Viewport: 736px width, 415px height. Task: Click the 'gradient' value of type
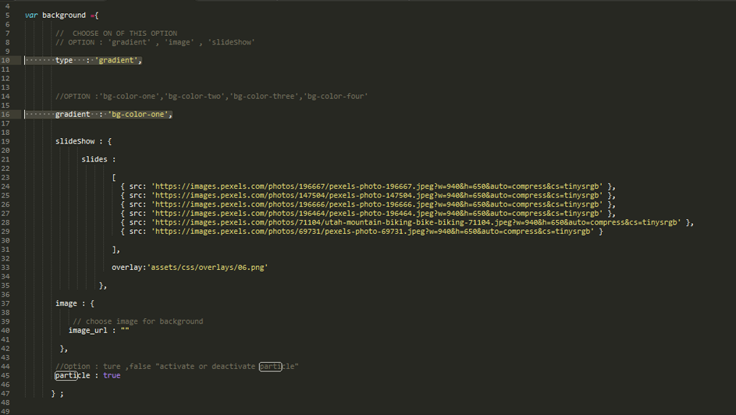coord(118,60)
